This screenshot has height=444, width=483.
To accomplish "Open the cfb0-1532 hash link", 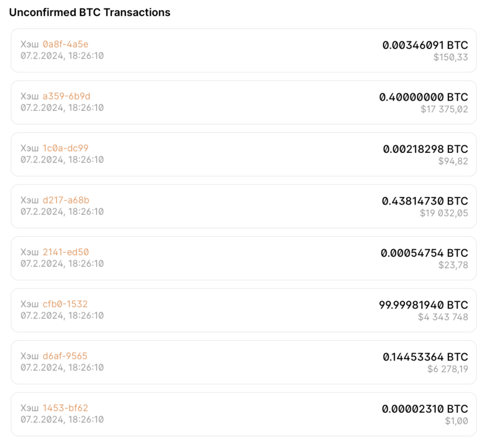I will pos(65,304).
